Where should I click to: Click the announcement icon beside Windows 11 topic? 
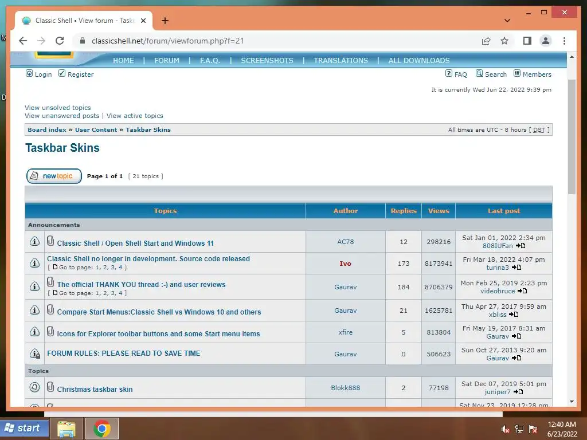coord(34,241)
